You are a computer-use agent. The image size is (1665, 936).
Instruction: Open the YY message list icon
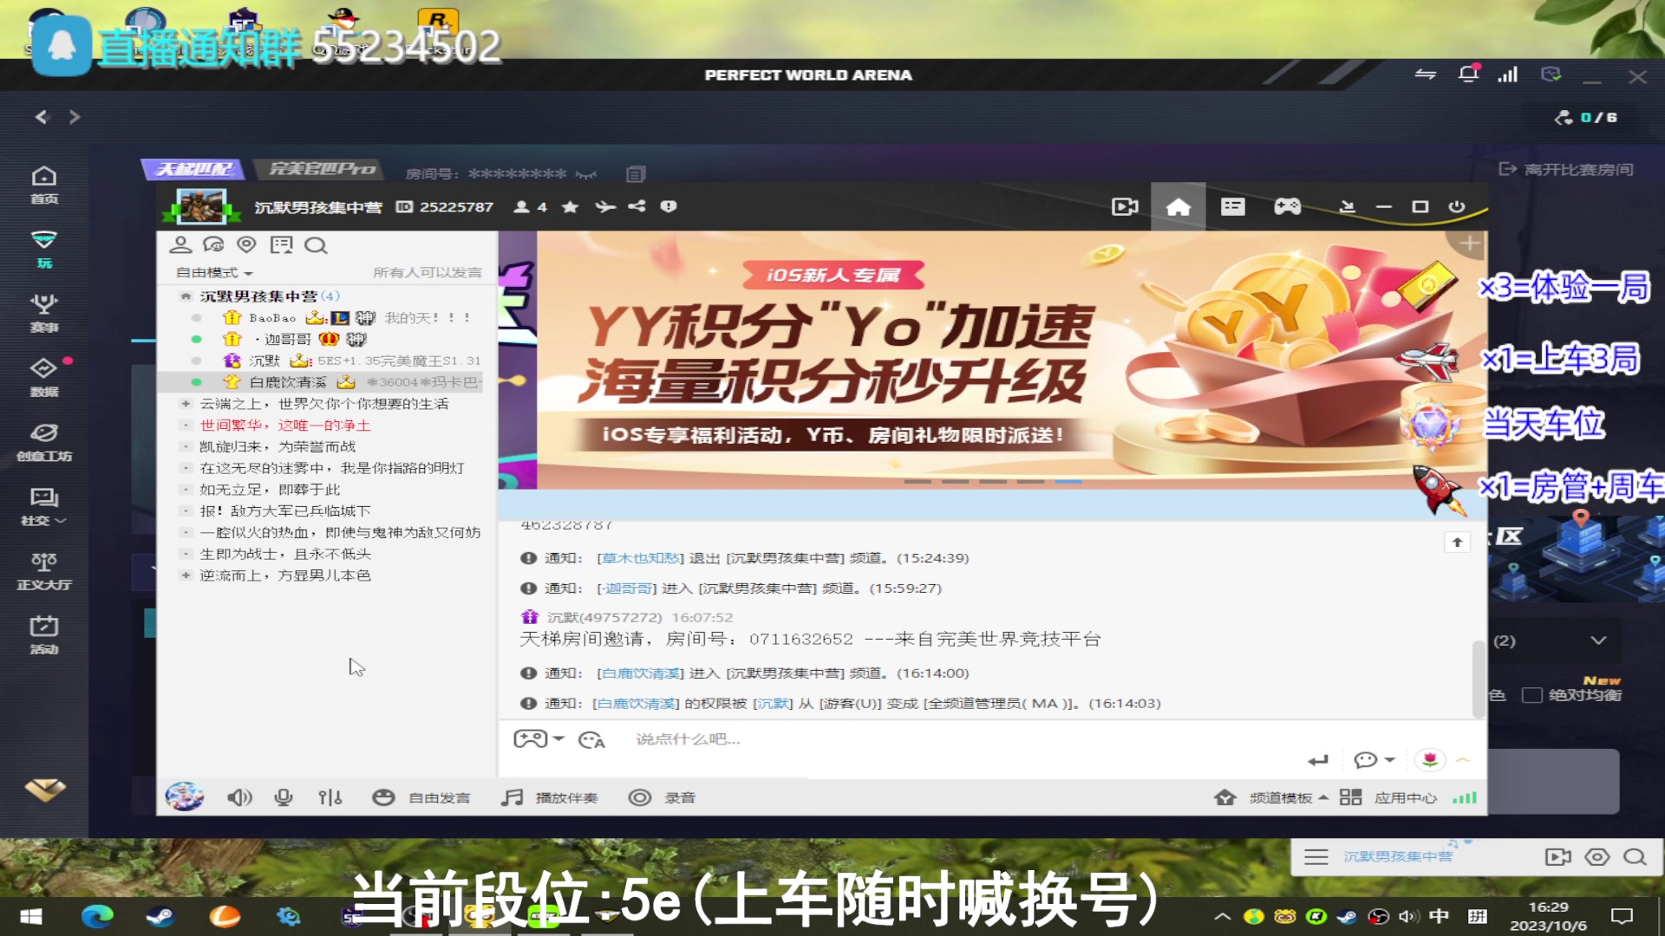coord(1232,207)
